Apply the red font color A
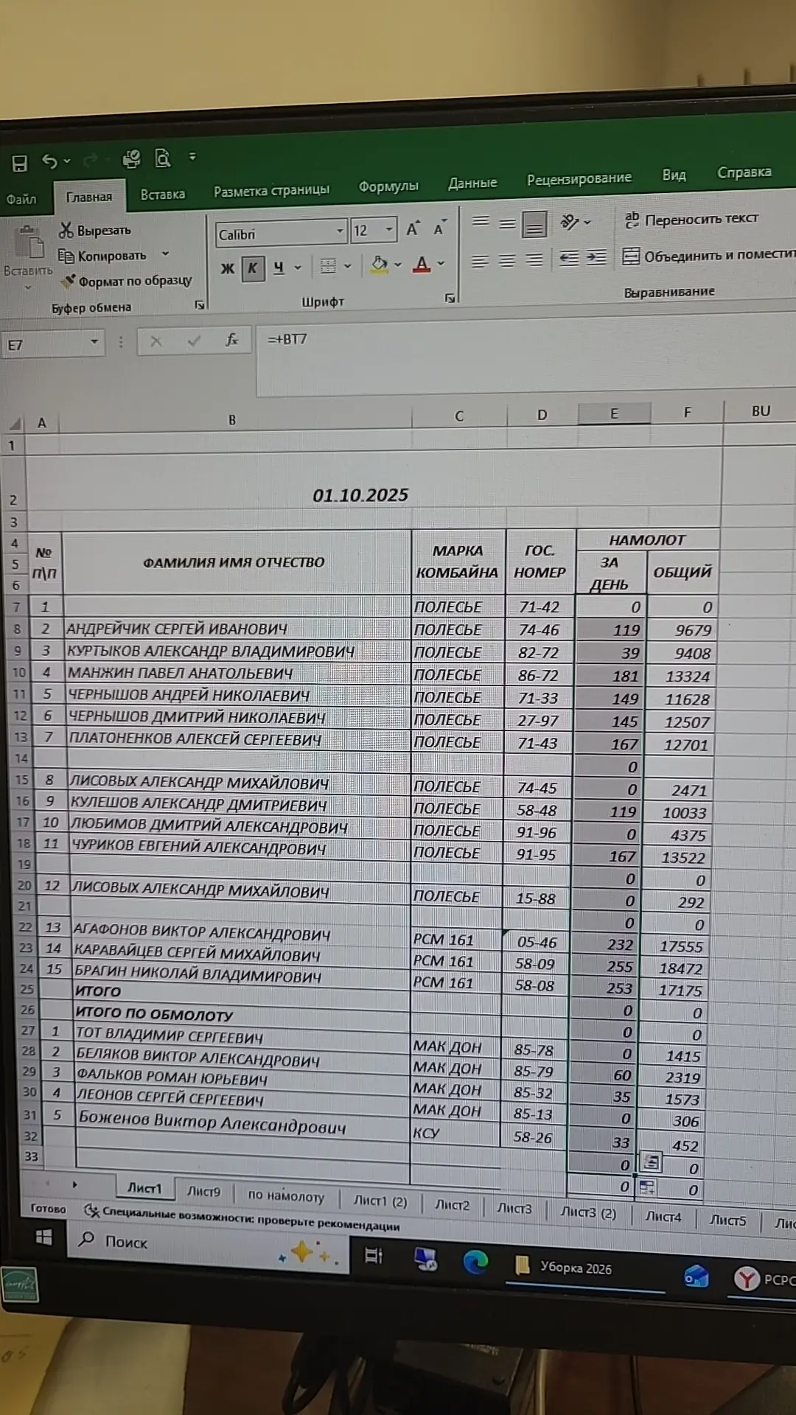The image size is (796, 1415). (422, 264)
